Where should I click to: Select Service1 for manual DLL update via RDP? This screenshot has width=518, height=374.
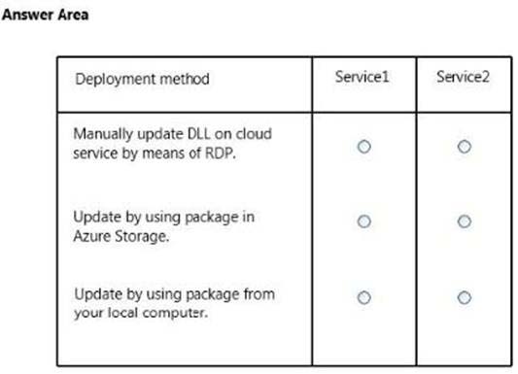[364, 147]
